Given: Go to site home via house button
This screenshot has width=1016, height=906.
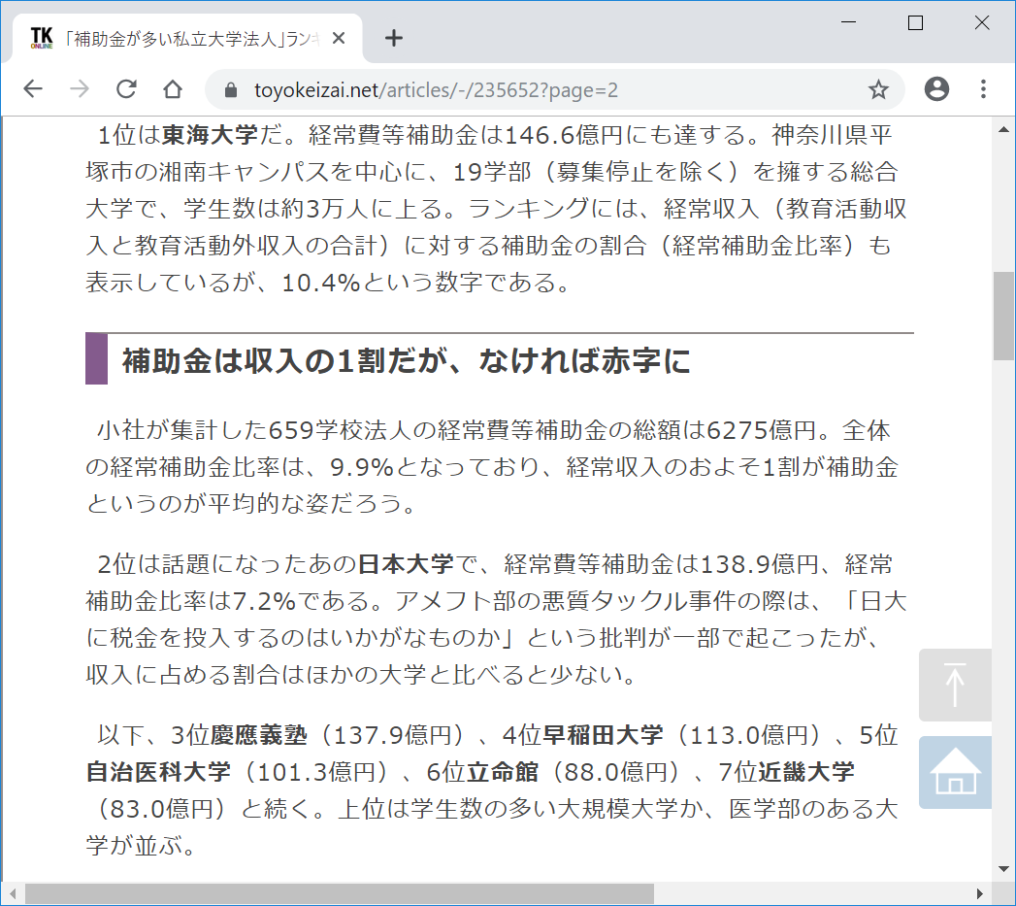Looking at the screenshot, I should (x=955, y=772).
